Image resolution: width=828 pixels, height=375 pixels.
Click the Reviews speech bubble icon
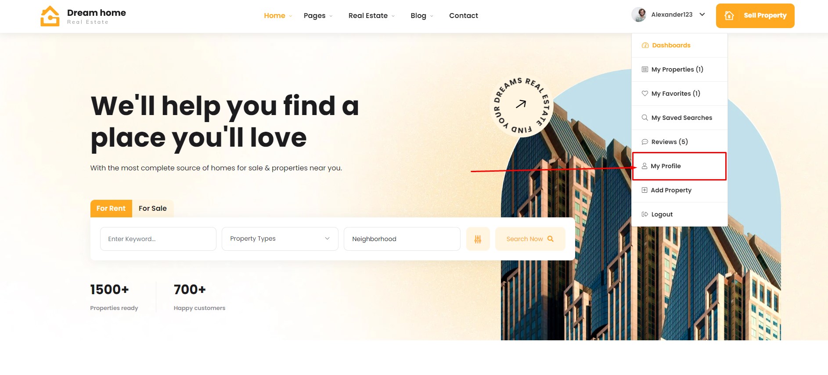(x=644, y=142)
